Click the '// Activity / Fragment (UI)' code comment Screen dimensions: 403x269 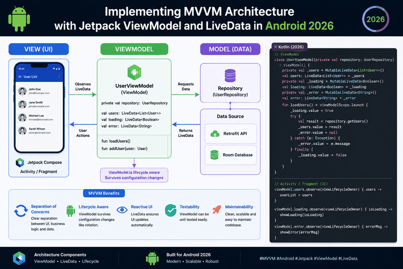[301, 184]
